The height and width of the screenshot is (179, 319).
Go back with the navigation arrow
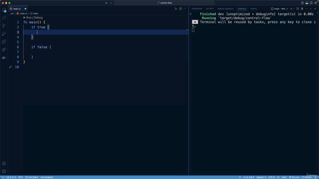[x=106, y=3]
